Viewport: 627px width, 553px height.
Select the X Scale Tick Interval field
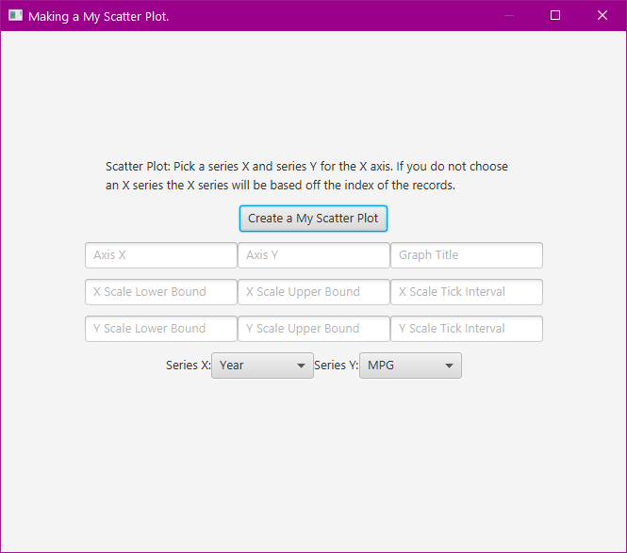[466, 292]
